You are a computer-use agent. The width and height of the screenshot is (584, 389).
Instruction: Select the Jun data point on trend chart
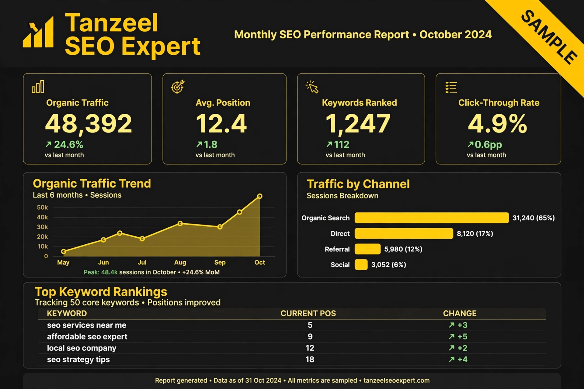103,240
